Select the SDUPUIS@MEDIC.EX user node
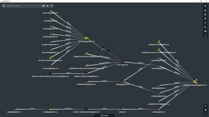Screen dimensions: 209x117 (50, 26)
